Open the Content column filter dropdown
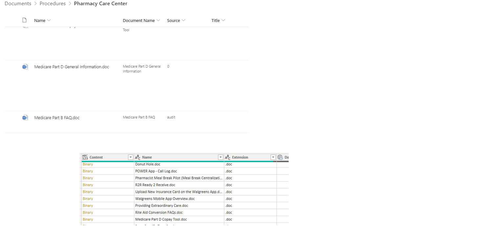The width and height of the screenshot is (483, 238). 131,157
